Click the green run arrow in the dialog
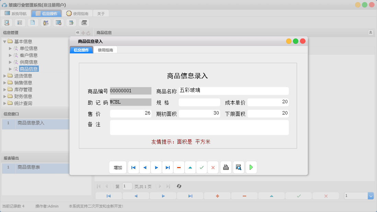 [x=251, y=167]
